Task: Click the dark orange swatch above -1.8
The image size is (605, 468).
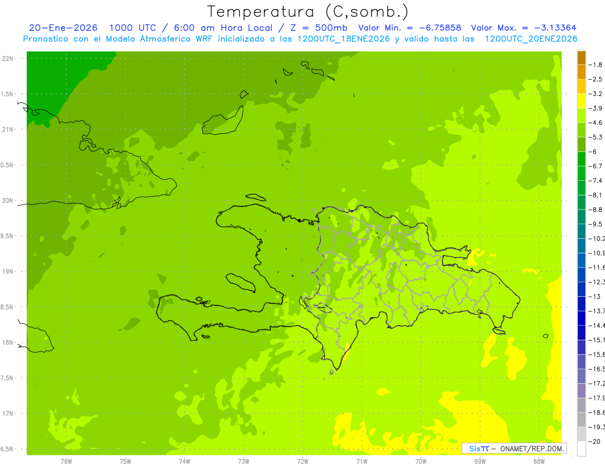Action: pos(581,58)
